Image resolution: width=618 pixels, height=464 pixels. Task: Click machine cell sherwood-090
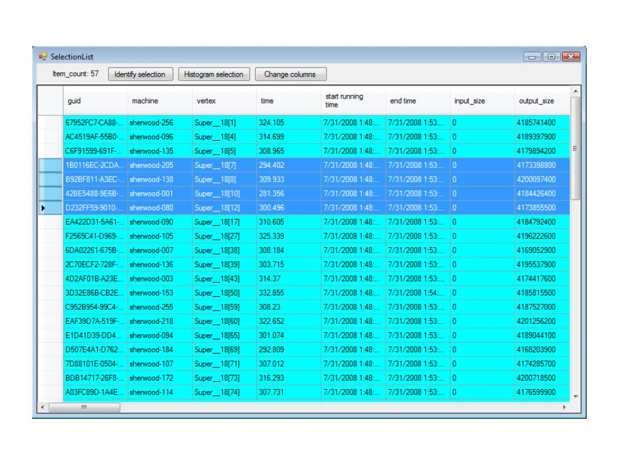160,222
